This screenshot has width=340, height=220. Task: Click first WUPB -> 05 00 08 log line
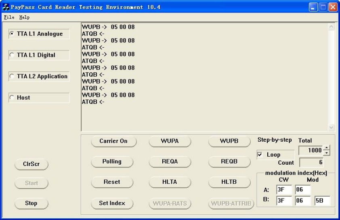point(108,27)
